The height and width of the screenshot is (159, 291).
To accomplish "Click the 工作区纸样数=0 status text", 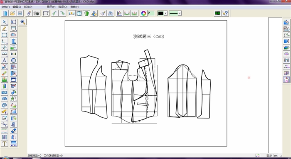I will (x=53, y=156).
